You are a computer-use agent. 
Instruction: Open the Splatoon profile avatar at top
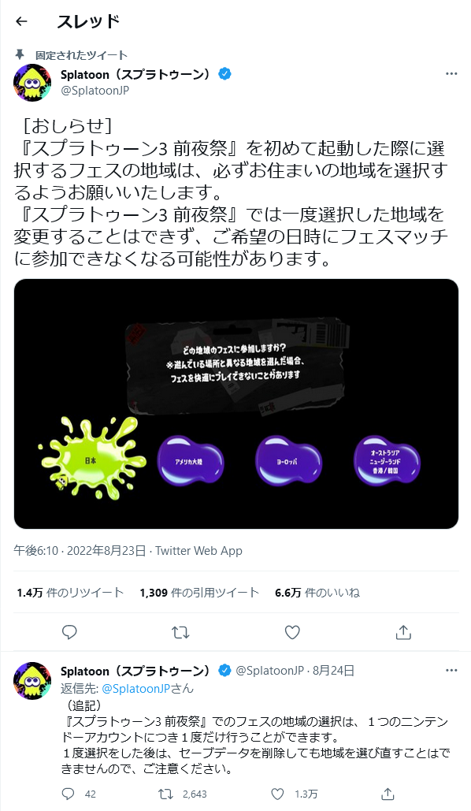(x=32, y=83)
